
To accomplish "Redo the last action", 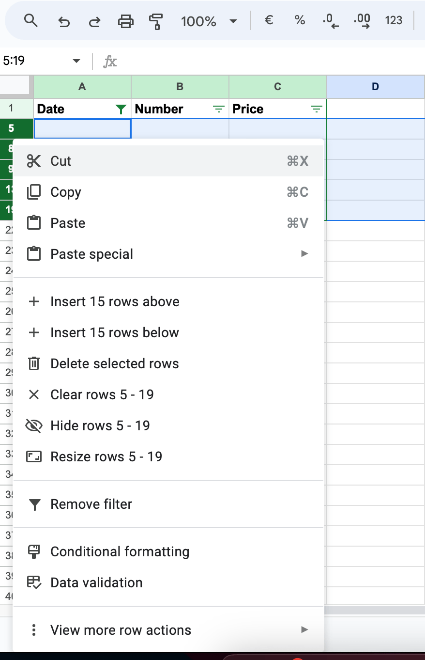I will (x=95, y=20).
